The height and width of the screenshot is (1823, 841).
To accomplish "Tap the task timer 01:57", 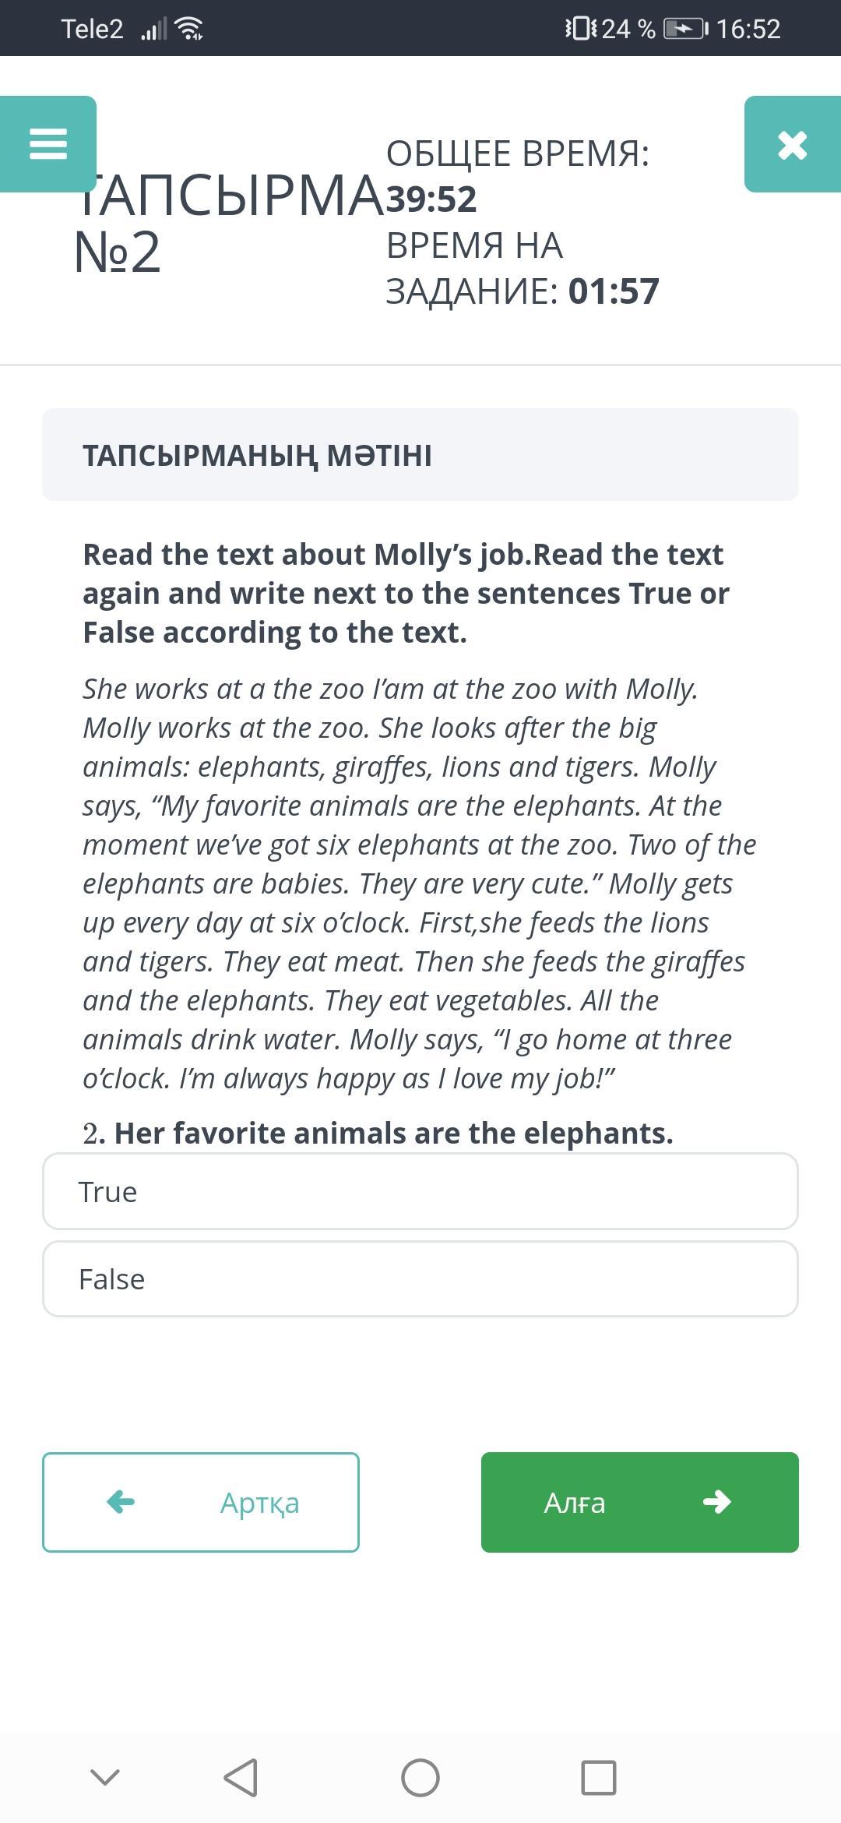I will point(614,291).
